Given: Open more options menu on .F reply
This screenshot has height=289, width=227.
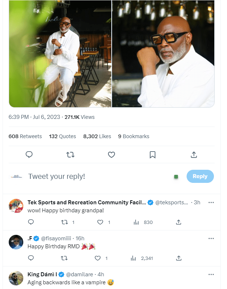Looking at the screenshot, I should tap(211, 238).
